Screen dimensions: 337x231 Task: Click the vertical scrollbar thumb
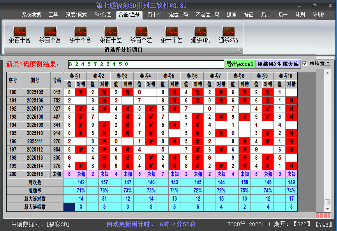(x=328, y=202)
